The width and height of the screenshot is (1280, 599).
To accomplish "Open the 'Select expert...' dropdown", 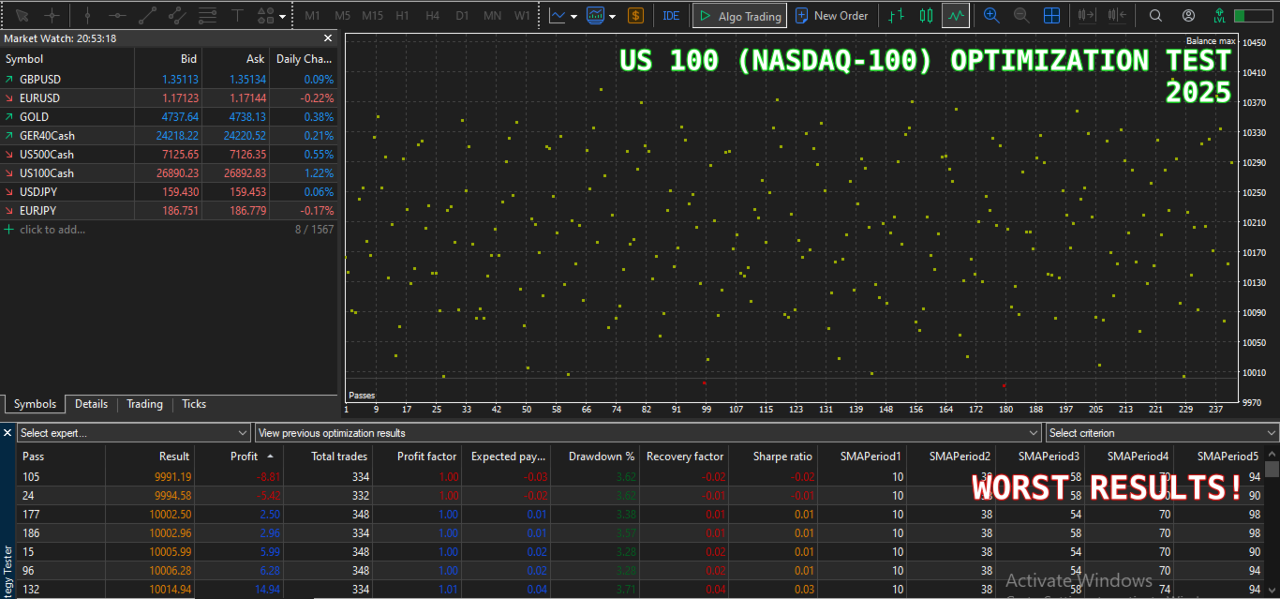I will (x=133, y=433).
